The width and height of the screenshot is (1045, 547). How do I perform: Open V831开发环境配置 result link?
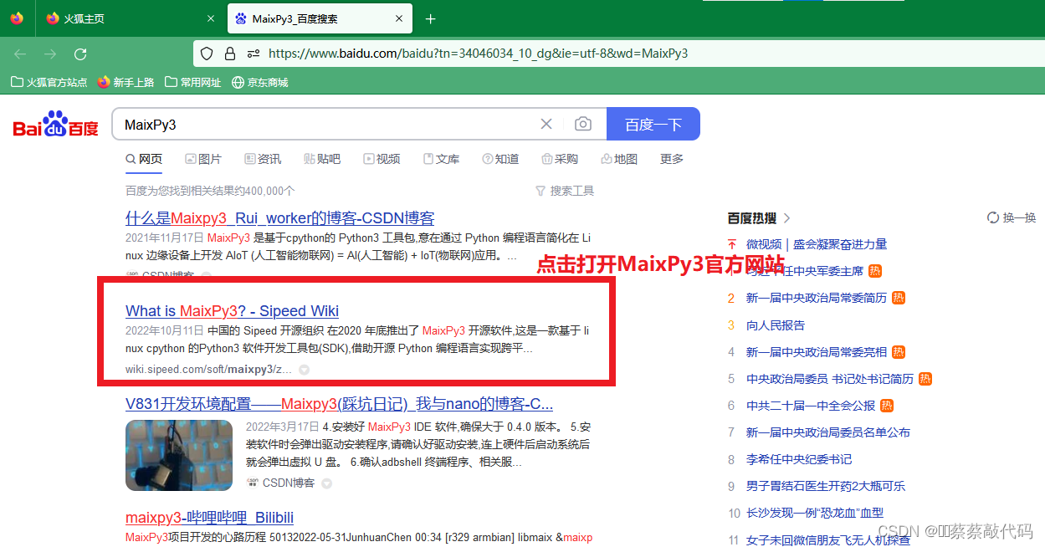point(339,404)
